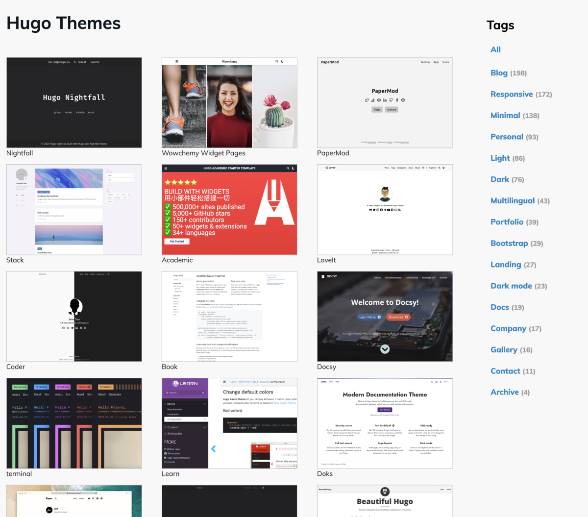Open the Stack theme thumbnail

(x=74, y=210)
